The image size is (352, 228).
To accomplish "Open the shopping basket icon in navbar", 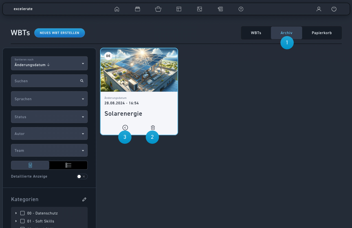I will (158, 9).
